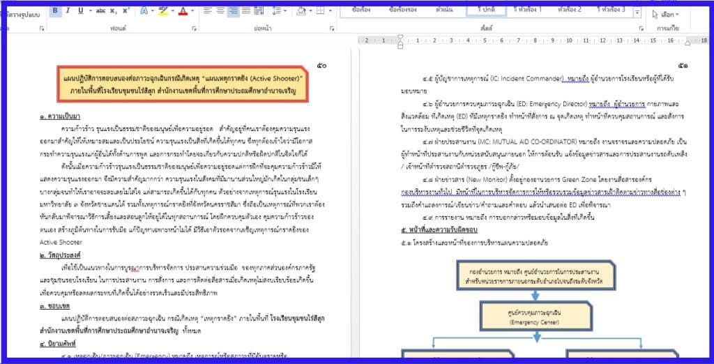Toggle underline on selected text
This screenshot has width=714, height=364.
point(80,11)
